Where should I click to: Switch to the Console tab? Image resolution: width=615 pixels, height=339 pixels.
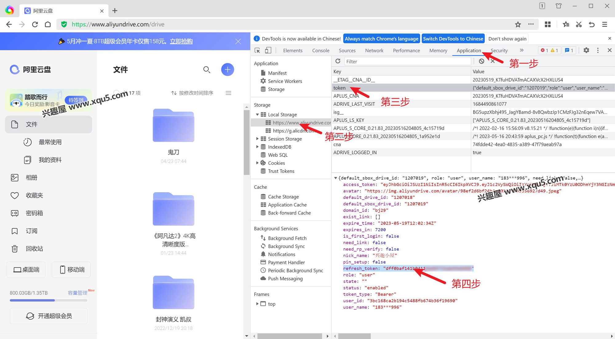pos(321,50)
